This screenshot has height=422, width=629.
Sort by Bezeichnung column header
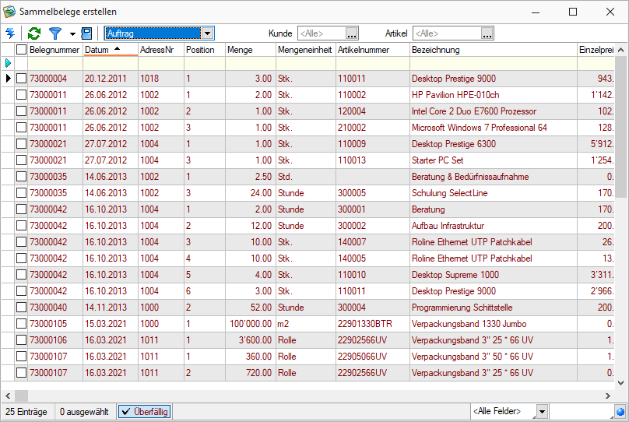(494, 50)
